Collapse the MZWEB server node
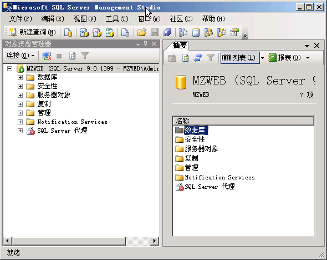This screenshot has width=327, height=260. pos(9,68)
